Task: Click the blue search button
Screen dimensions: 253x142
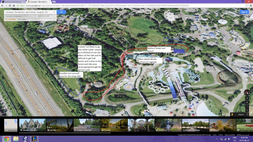Action: 61,12
